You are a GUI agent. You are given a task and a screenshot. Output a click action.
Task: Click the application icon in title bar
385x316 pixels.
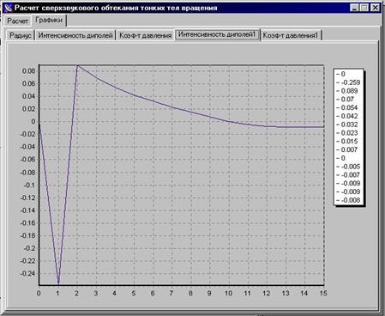9,8
